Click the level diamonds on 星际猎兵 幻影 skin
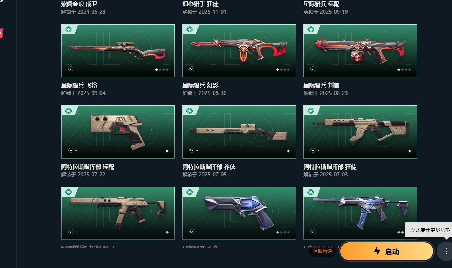The width and height of the screenshot is (452, 268). click(x=283, y=70)
